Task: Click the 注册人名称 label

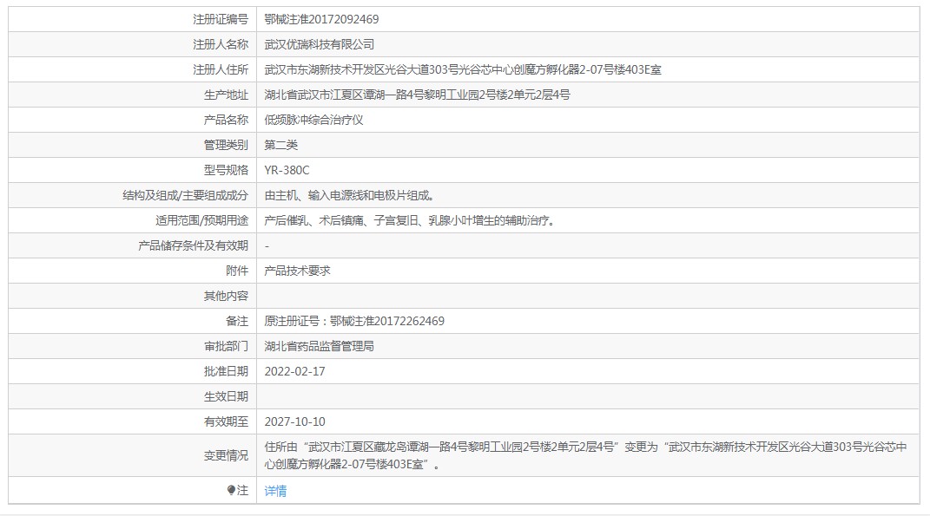Action: coord(221,44)
